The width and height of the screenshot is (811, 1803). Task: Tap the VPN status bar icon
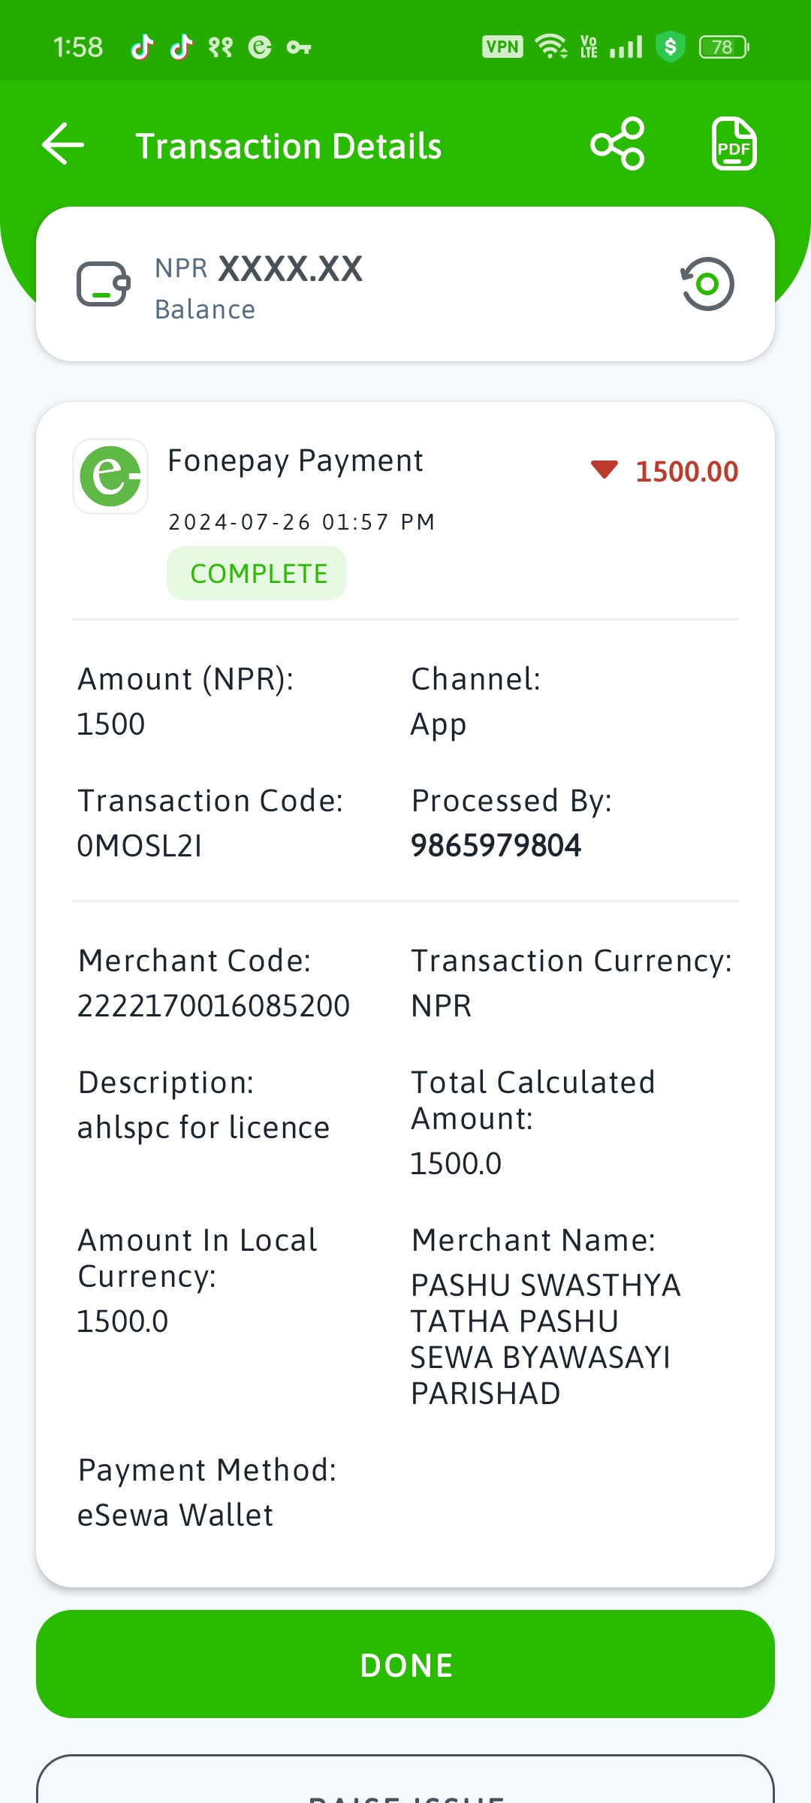tap(502, 47)
